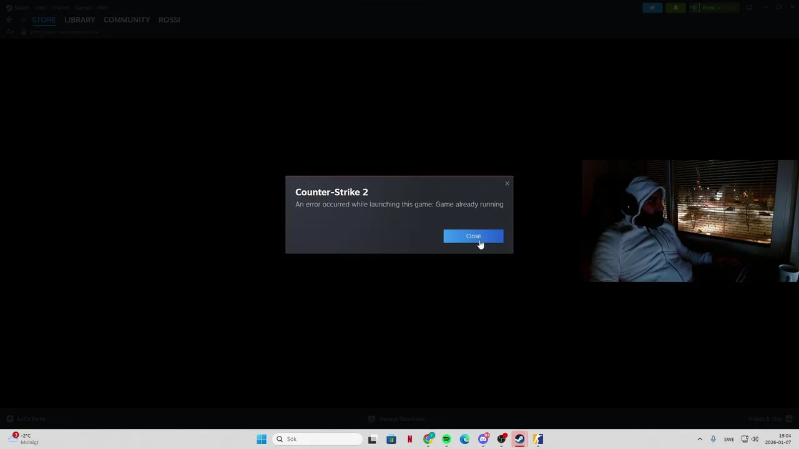This screenshot has height=449, width=799.
Task: Click the microphone icon in system tray
Action: [713, 439]
